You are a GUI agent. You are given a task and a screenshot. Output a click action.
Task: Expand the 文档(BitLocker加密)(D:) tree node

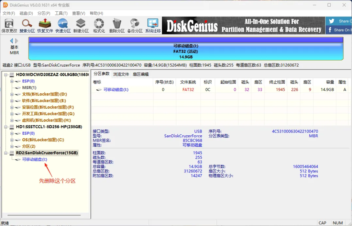pos(12,94)
